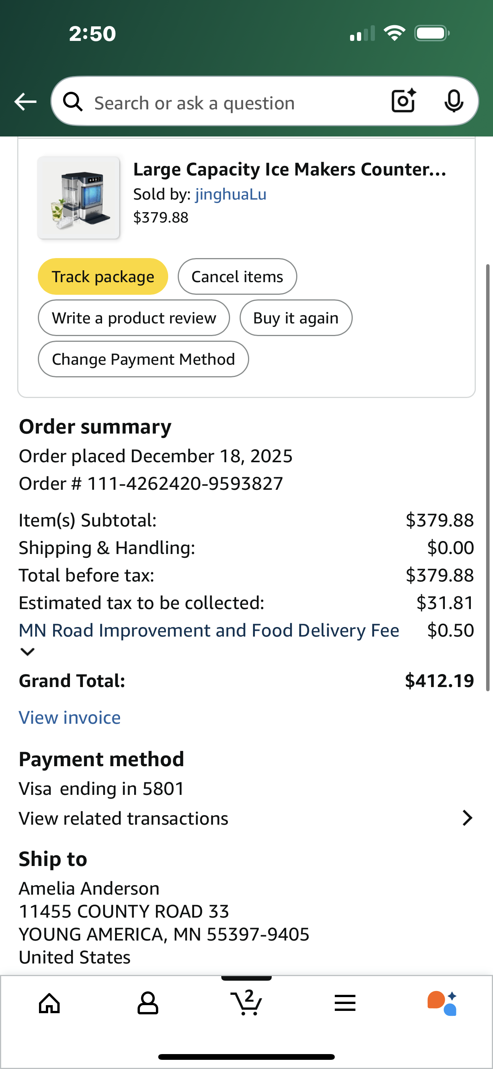
Task: Open the hamburger menu tab
Action: point(345,1004)
